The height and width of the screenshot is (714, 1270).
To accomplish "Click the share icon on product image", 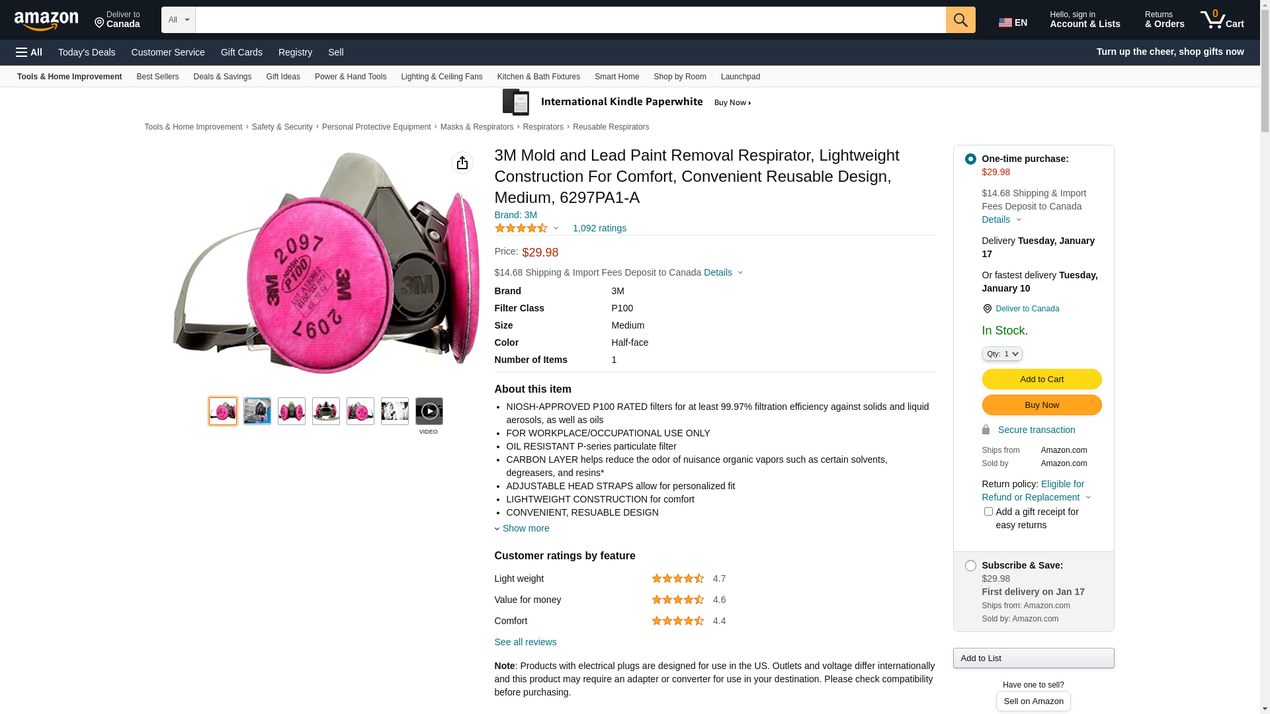I will point(462,163).
